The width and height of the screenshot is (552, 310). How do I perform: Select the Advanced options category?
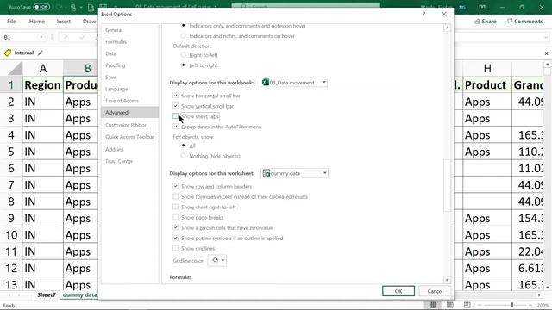click(129, 113)
